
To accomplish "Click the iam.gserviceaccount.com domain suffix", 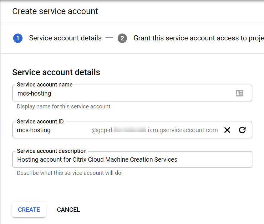I will 182,130.
